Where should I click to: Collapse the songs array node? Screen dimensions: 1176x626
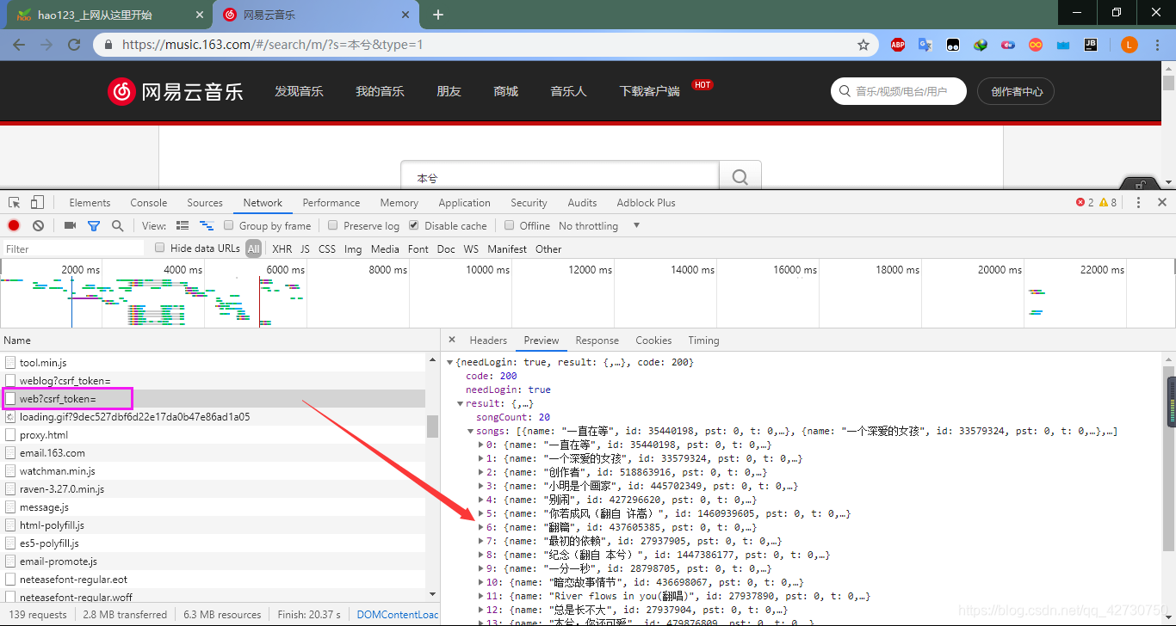(x=470, y=431)
